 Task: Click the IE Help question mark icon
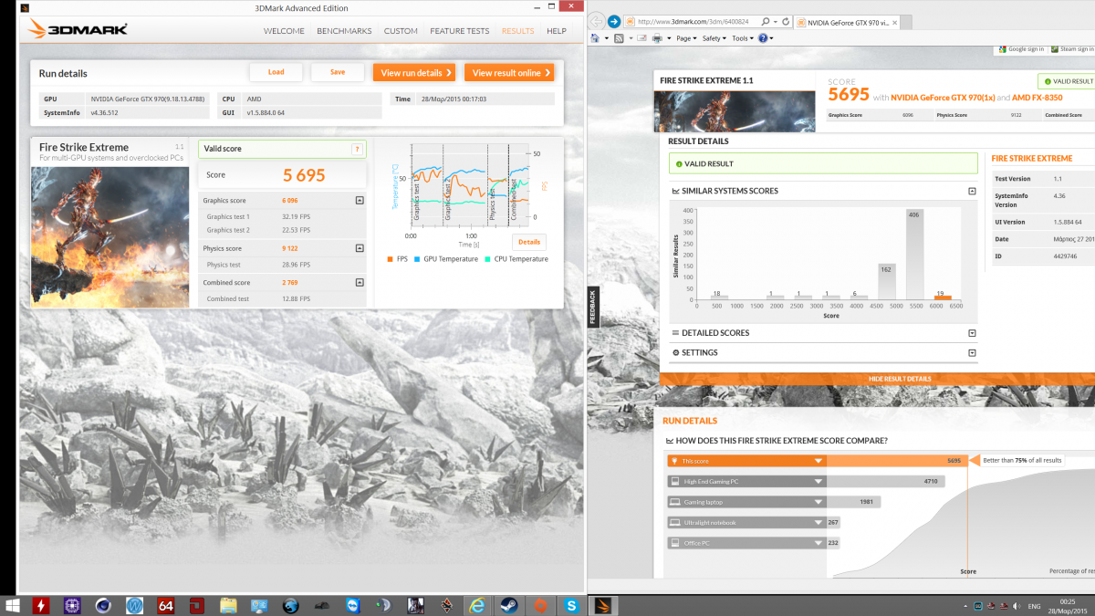762,38
